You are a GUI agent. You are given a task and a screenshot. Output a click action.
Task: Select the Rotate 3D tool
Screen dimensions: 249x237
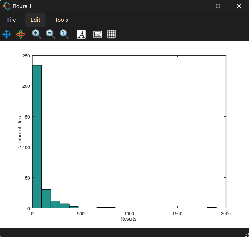[21, 34]
